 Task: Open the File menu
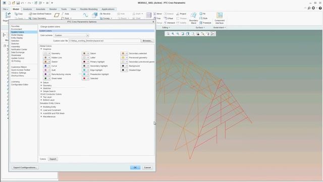pos(6,9)
